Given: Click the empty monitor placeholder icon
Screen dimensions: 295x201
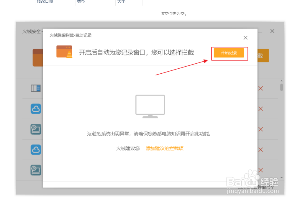Looking at the screenshot, I should [150, 106].
